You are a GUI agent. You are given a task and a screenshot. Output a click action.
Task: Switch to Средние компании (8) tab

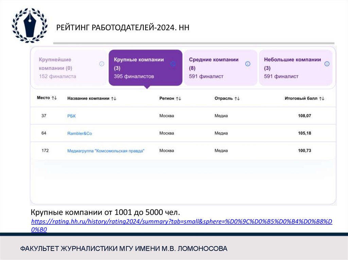(221, 68)
